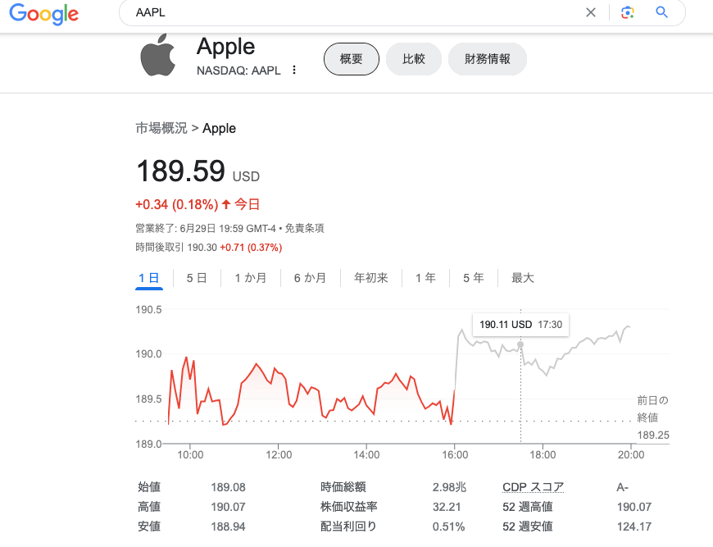Click the 市場概況 breadcrumb link
Image resolution: width=713 pixels, height=547 pixels.
161,128
